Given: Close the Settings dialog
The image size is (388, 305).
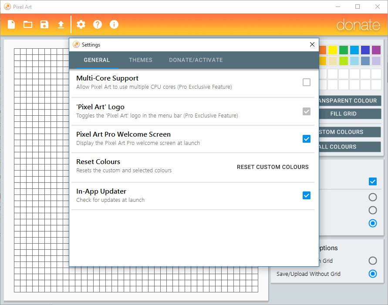Looking at the screenshot, I should coord(312,44).
